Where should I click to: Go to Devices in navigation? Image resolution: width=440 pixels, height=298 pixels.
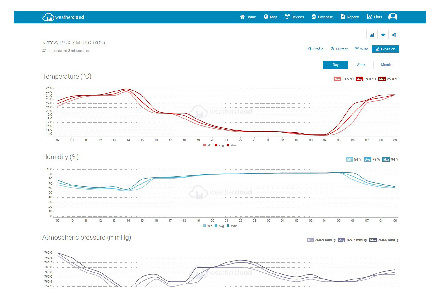294,17
